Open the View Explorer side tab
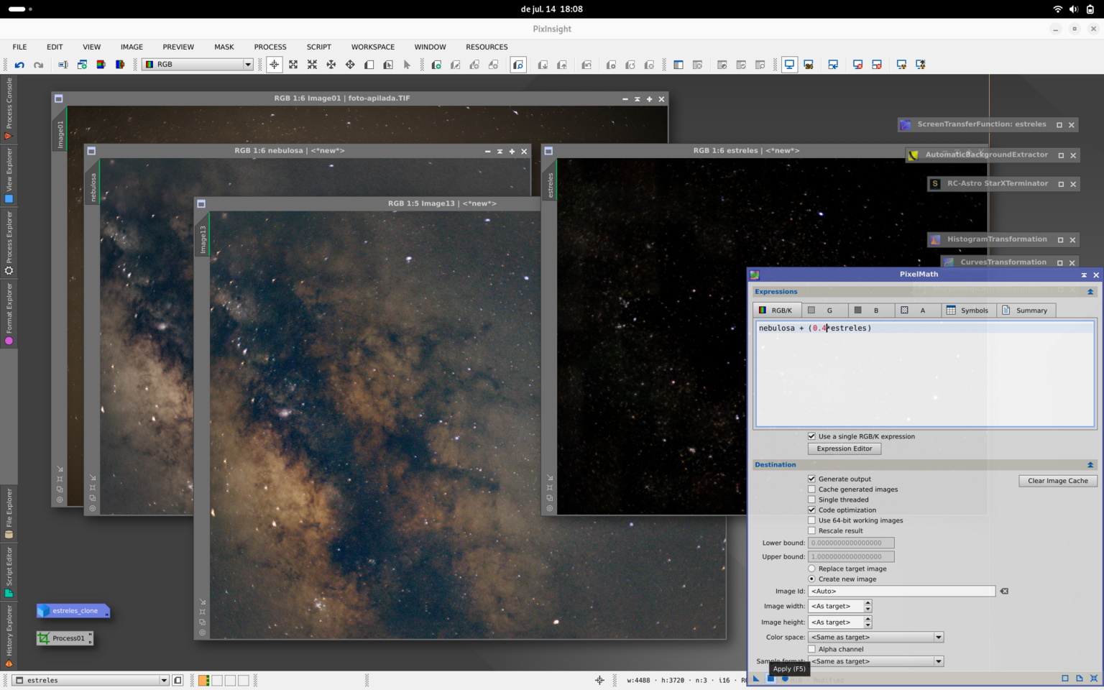 point(9,175)
